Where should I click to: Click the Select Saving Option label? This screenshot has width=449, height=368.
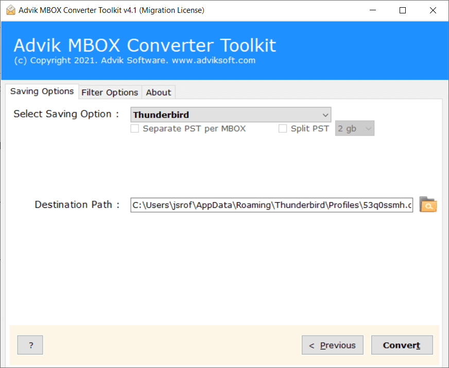coord(66,114)
